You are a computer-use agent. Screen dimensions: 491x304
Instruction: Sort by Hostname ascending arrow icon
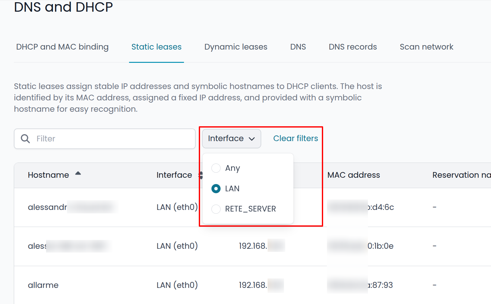78,173
